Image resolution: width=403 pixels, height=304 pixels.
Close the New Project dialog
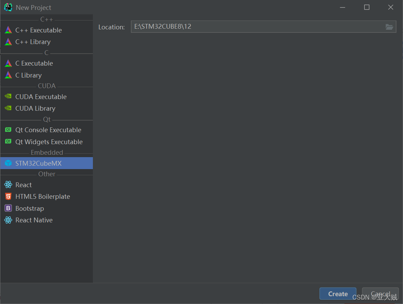(x=391, y=8)
